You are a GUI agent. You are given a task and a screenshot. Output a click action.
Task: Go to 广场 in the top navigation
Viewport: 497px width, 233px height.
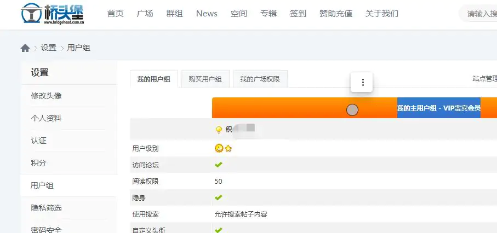point(145,14)
